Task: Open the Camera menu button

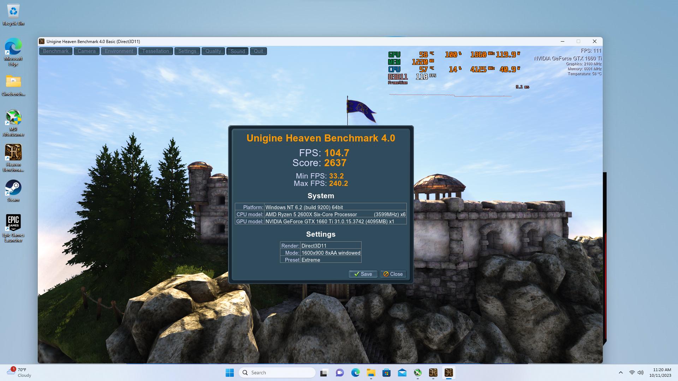Action: coord(87,51)
